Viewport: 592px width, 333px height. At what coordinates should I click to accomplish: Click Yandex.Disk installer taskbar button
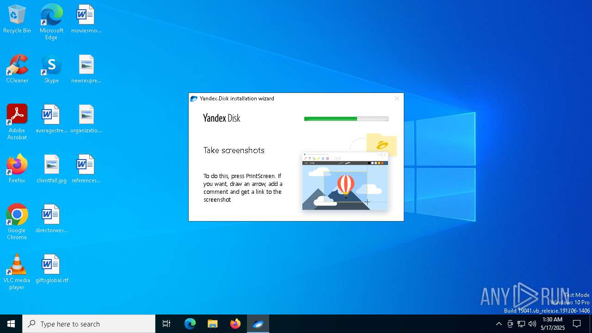pyautogui.click(x=258, y=324)
